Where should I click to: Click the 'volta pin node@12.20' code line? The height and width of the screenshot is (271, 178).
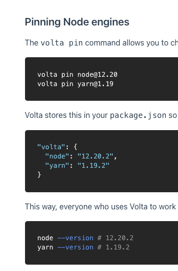[x=77, y=75]
